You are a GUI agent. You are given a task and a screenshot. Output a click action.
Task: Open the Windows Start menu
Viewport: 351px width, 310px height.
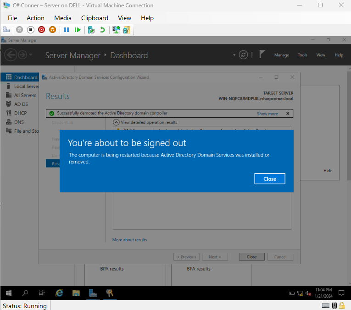coord(9,293)
